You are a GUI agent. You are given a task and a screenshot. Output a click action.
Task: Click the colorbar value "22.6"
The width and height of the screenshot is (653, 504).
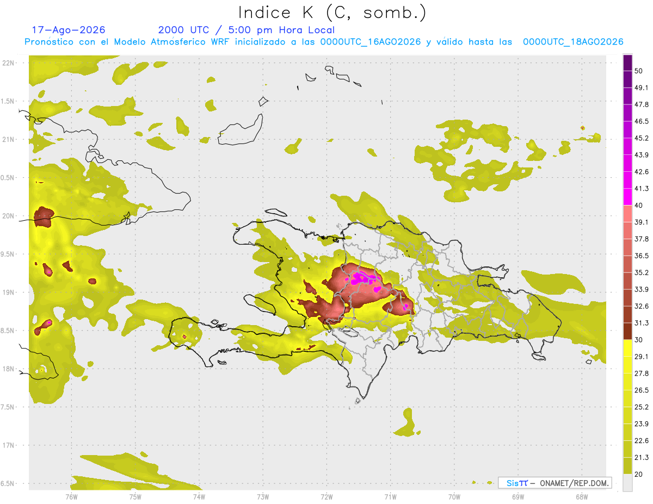641,441
